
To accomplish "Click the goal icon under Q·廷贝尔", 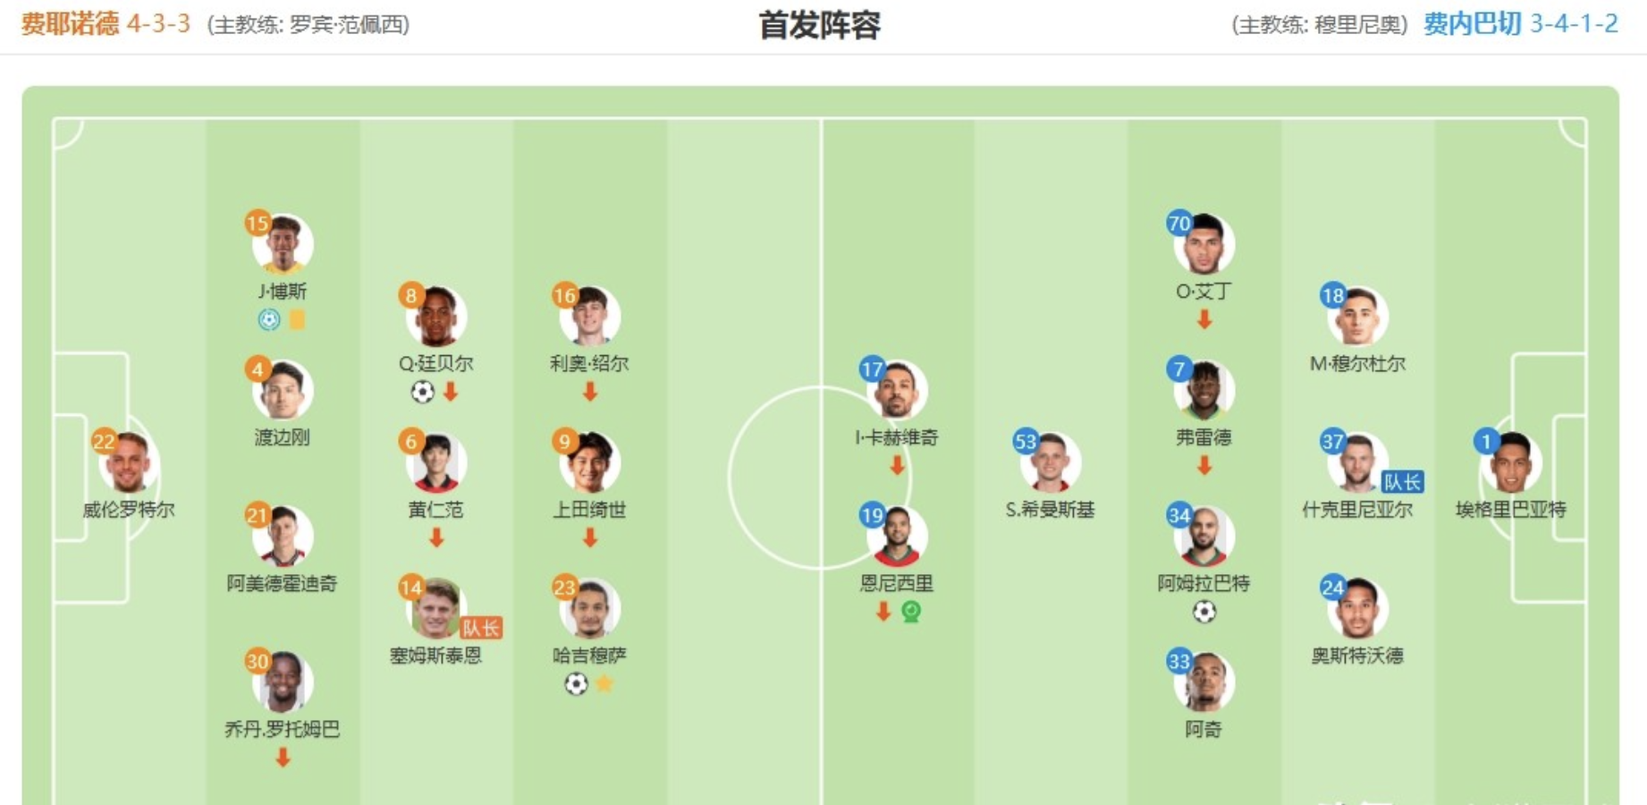I will (422, 392).
